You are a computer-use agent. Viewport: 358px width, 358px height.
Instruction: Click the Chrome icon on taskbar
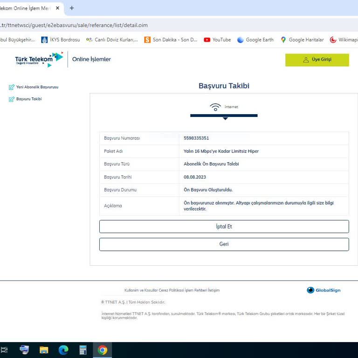tap(103, 350)
